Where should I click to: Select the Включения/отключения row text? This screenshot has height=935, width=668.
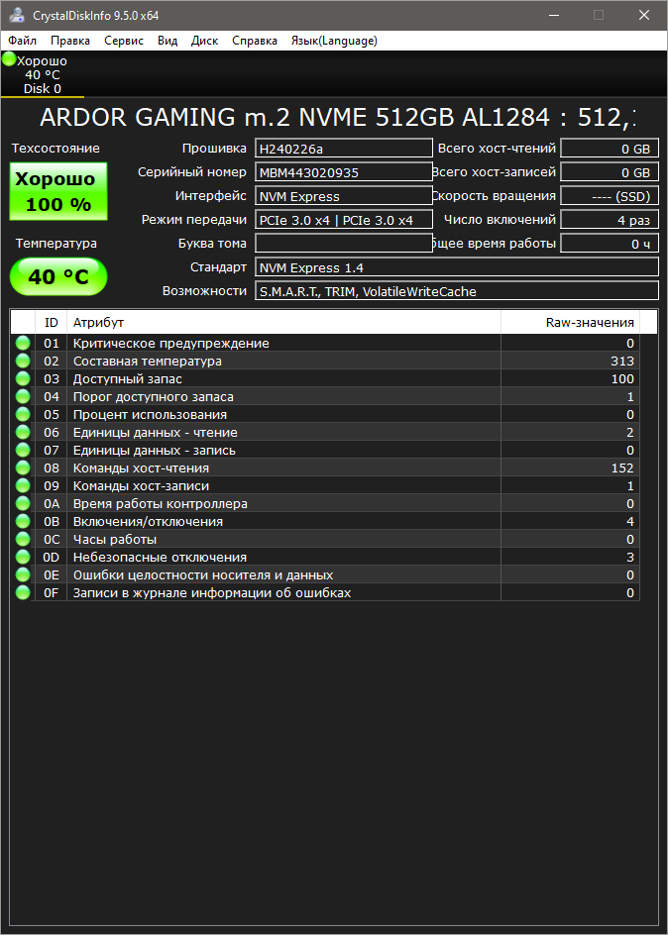coord(148,522)
